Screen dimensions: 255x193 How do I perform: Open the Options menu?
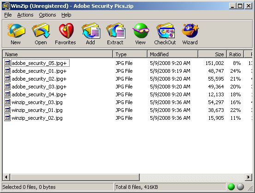(x=47, y=15)
